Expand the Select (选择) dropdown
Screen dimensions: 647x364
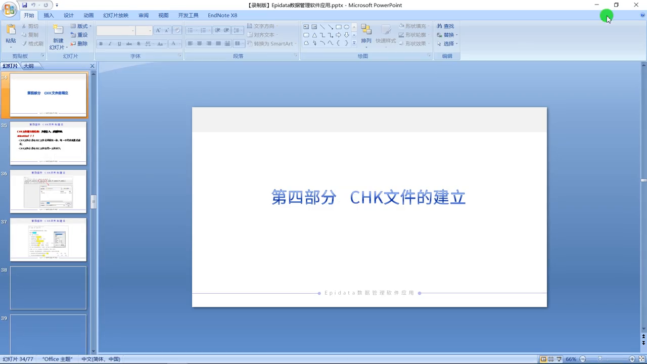click(x=448, y=44)
